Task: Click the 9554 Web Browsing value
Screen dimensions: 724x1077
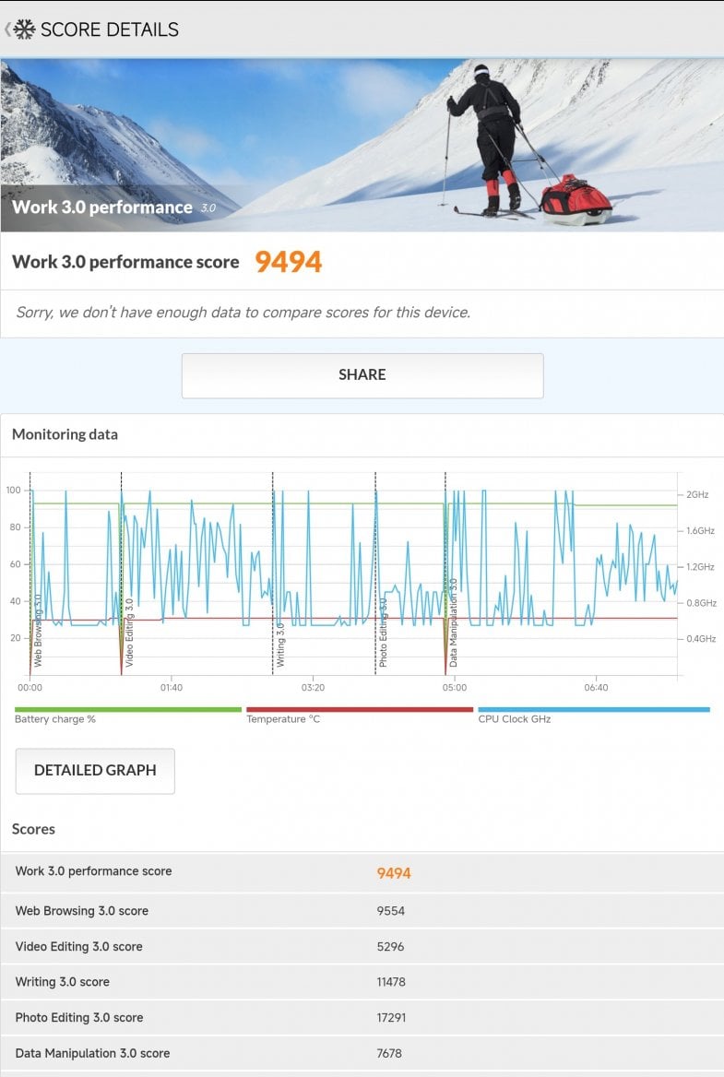Action: (391, 911)
